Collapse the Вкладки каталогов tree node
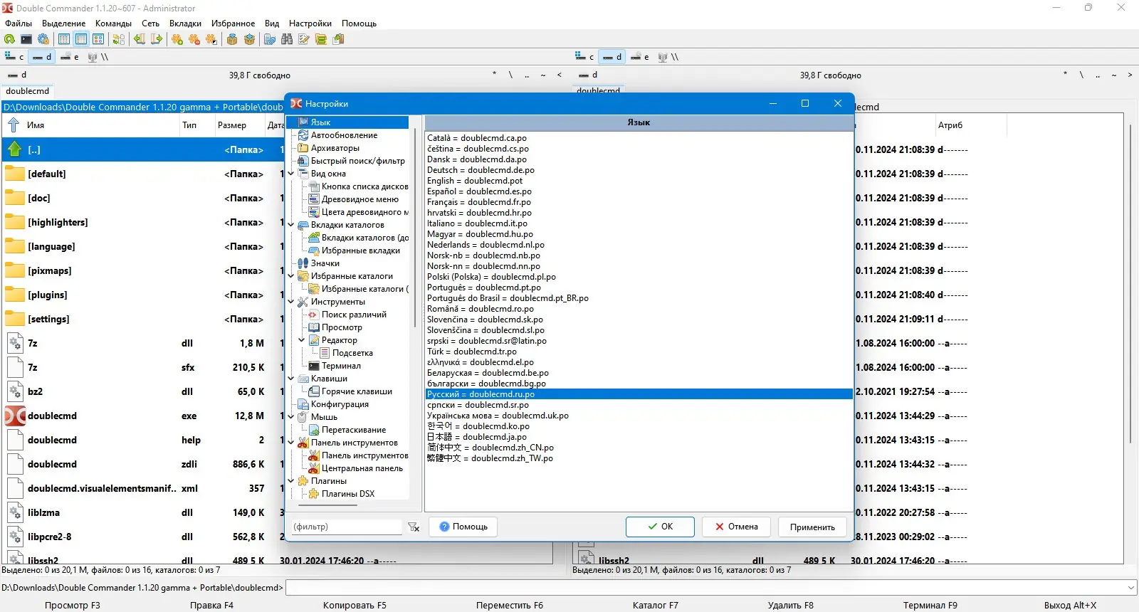 [x=291, y=225]
